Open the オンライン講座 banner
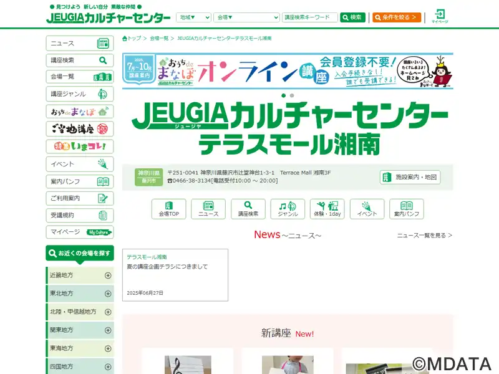The width and height of the screenshot is (499, 374). point(288,71)
